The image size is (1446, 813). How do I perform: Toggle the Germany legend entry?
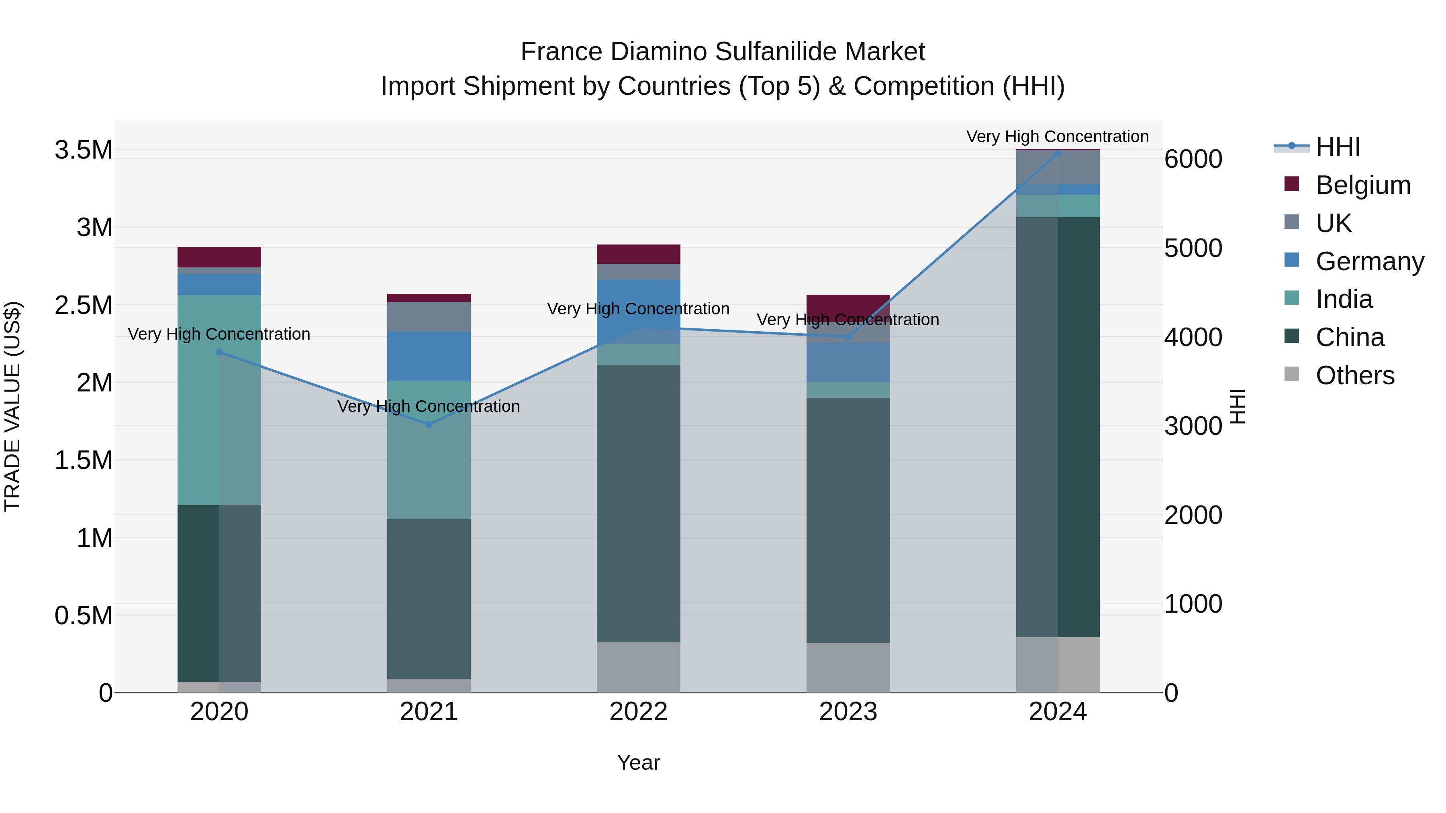pyautogui.click(x=1354, y=261)
